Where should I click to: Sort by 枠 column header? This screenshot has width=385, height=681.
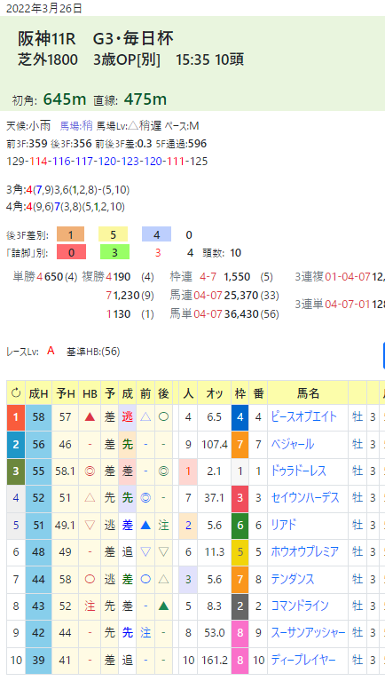[x=240, y=393]
